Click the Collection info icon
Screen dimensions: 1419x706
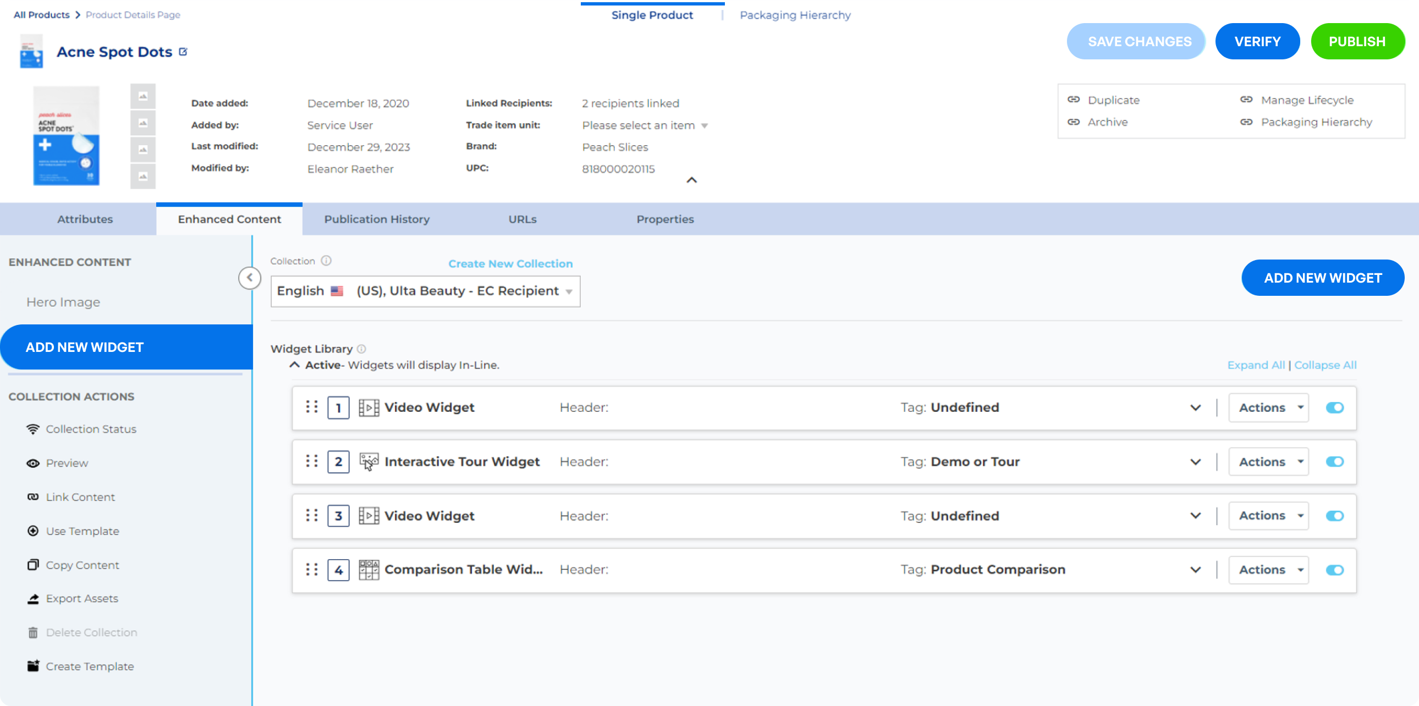pyautogui.click(x=326, y=261)
